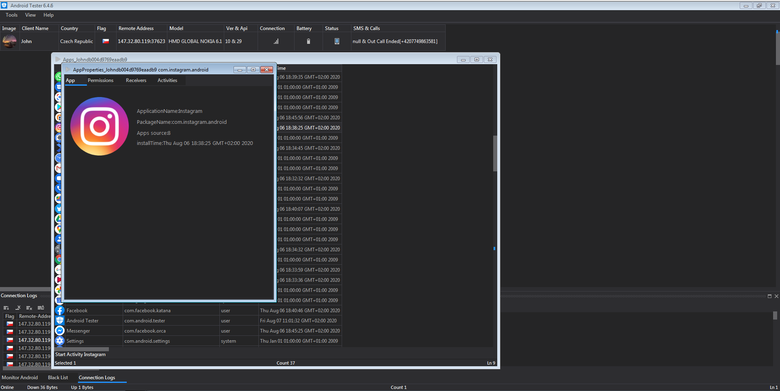This screenshot has height=391, width=780.
Task: Click the highlighted 06 18:38:25 time row
Action: click(309, 128)
